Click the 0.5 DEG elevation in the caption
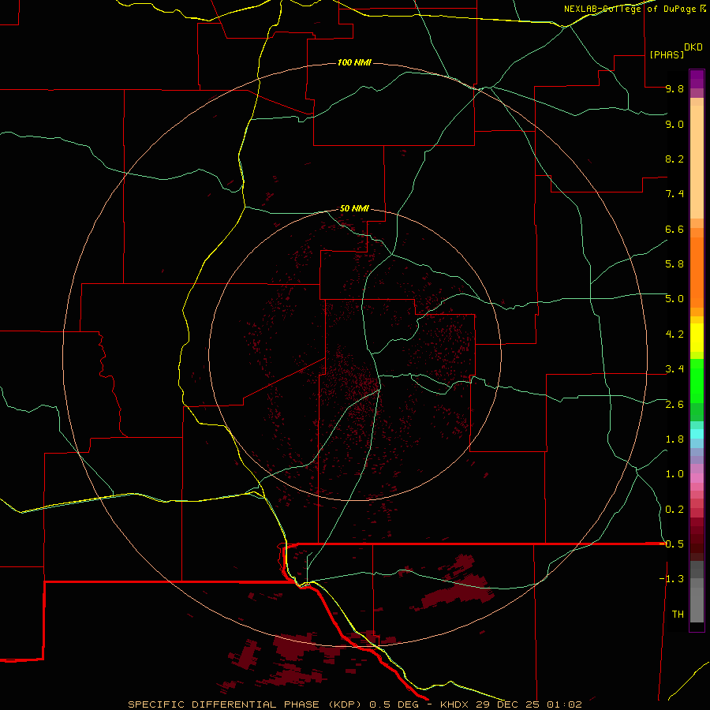 click(394, 704)
